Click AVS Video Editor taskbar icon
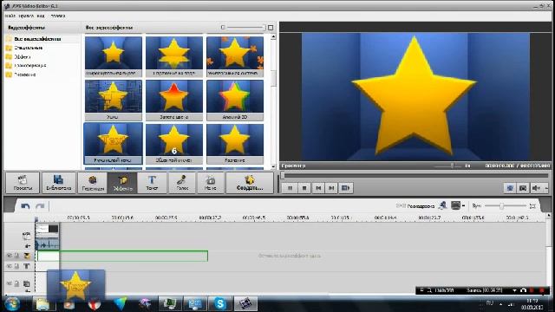The width and height of the screenshot is (555, 312). tap(245, 303)
